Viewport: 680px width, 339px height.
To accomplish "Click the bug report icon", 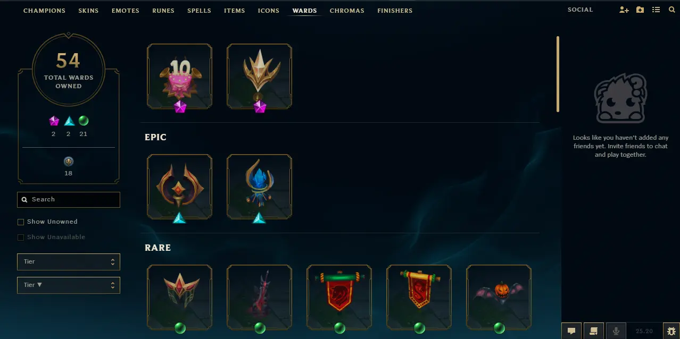I will [671, 330].
